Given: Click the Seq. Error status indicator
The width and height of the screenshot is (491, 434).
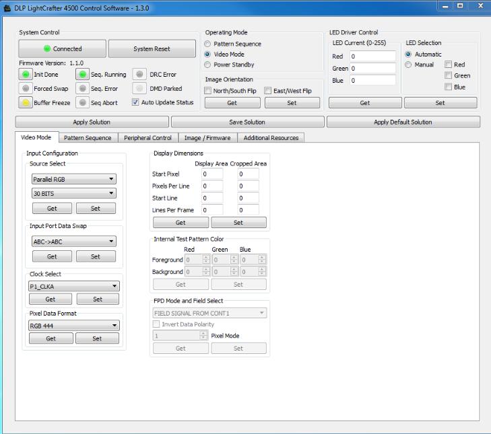Looking at the screenshot, I should pos(83,89).
